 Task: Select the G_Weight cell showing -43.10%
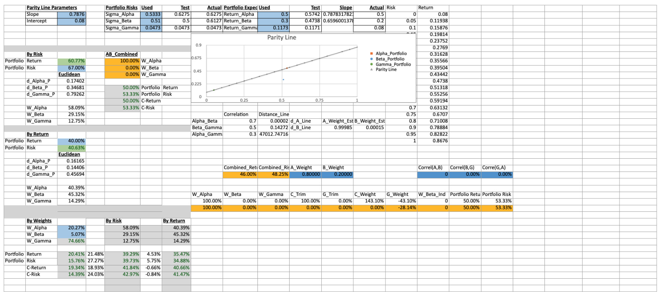tap(401, 201)
